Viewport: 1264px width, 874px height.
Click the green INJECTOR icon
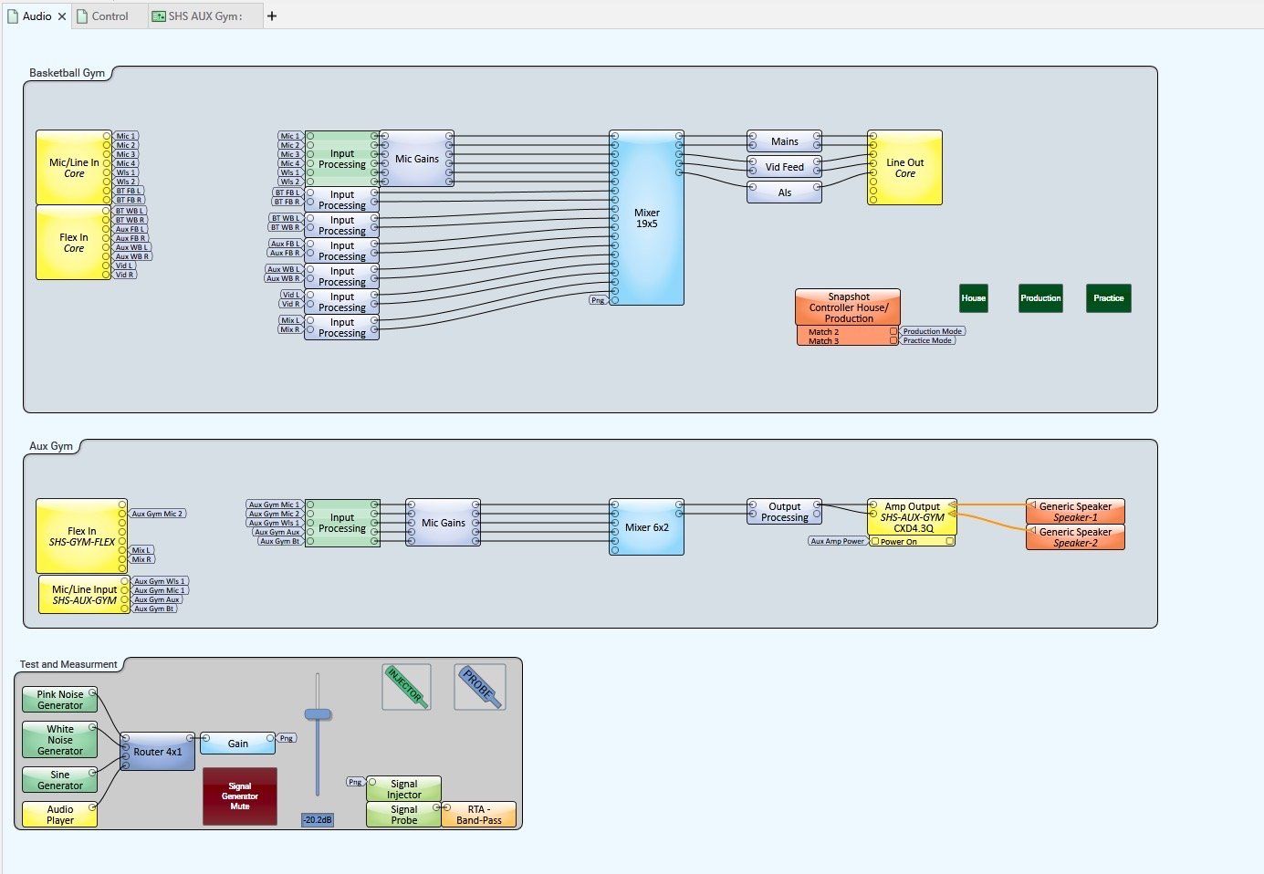(x=406, y=687)
